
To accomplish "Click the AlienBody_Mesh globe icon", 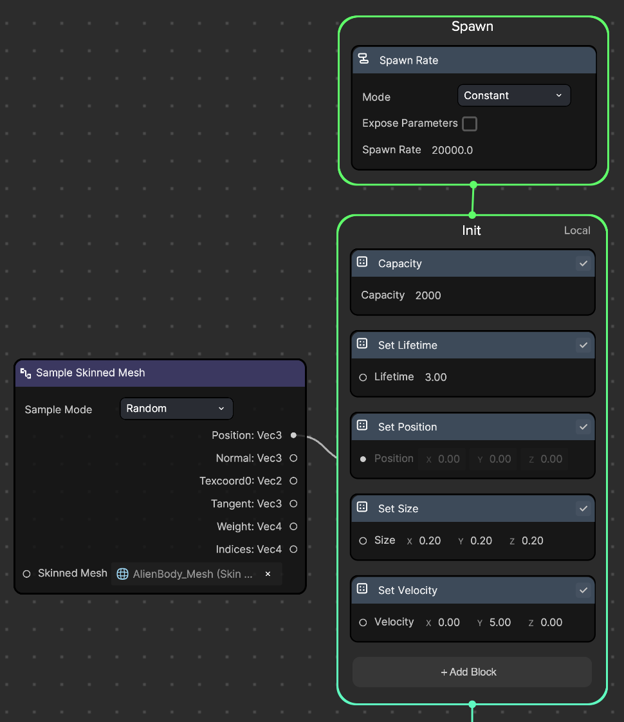I will coord(122,574).
